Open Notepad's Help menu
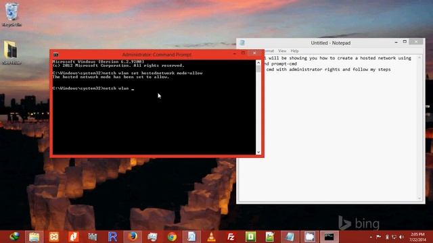Screen dimensions: 433x243 (294, 51)
